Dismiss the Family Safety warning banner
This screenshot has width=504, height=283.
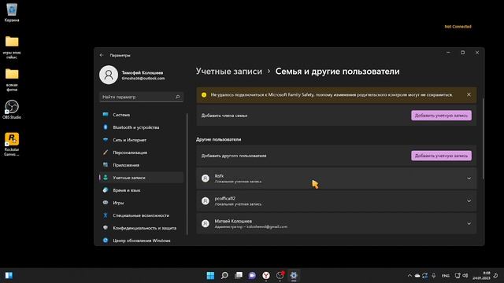click(469, 94)
